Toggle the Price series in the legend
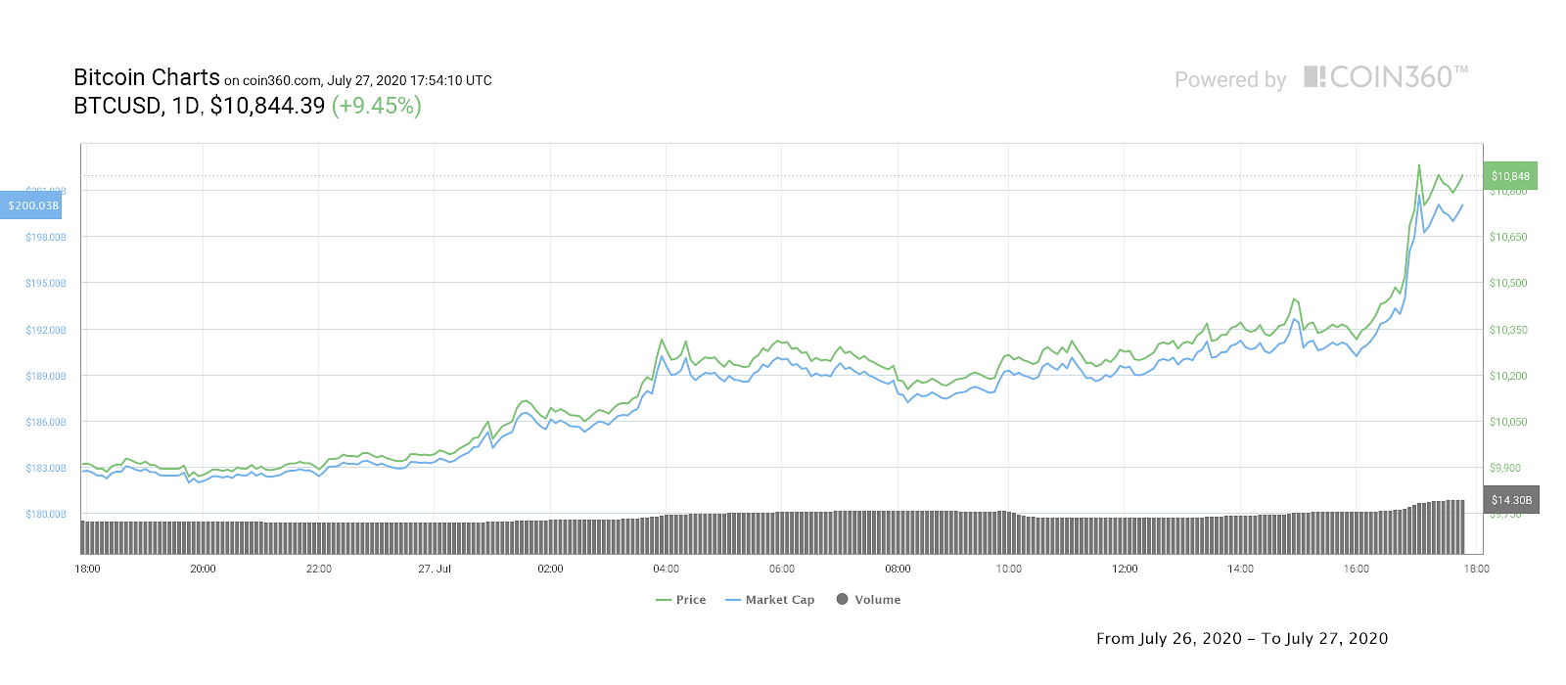The height and width of the screenshot is (685, 1566). pyautogui.click(x=681, y=600)
